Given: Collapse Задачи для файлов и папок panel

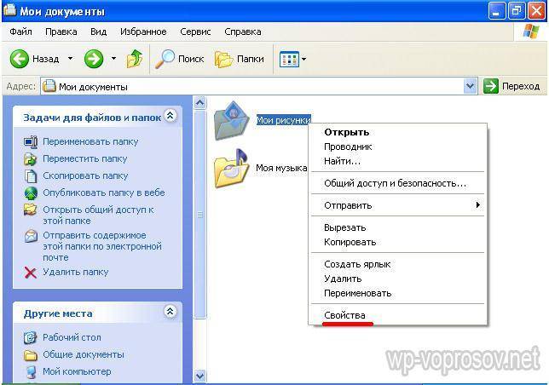Looking at the screenshot, I should click(x=170, y=115).
